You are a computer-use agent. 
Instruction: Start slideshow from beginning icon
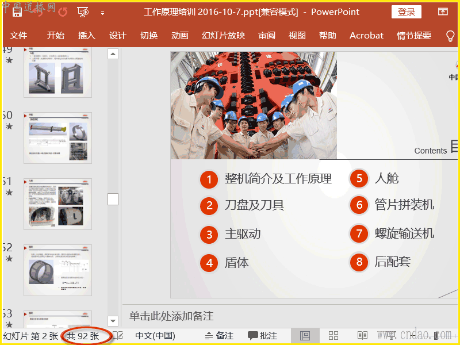pyautogui.click(x=83, y=12)
